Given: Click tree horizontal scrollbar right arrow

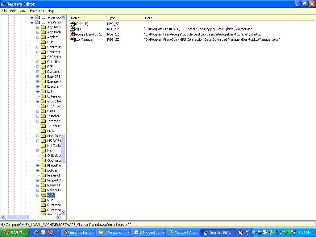Looking at the screenshot, I should (58, 218).
